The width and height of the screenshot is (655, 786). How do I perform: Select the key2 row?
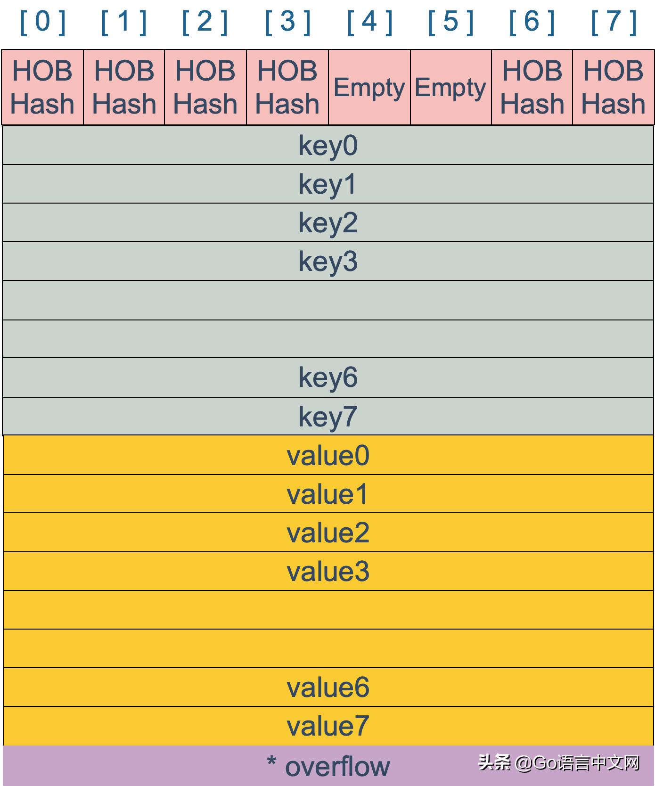[328, 222]
